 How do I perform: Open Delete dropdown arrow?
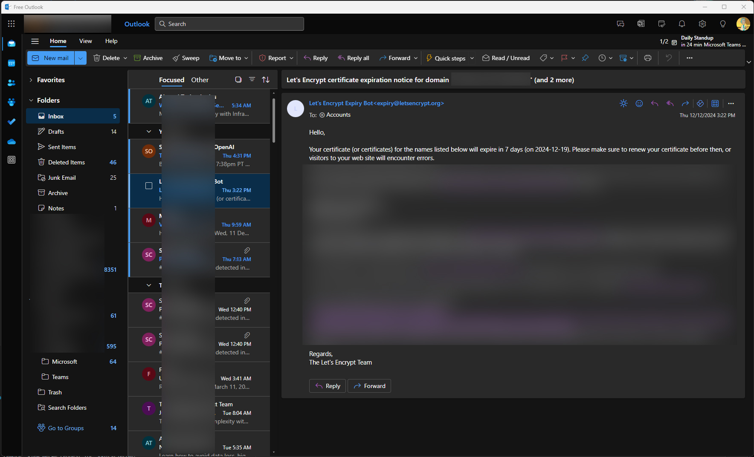tap(125, 58)
